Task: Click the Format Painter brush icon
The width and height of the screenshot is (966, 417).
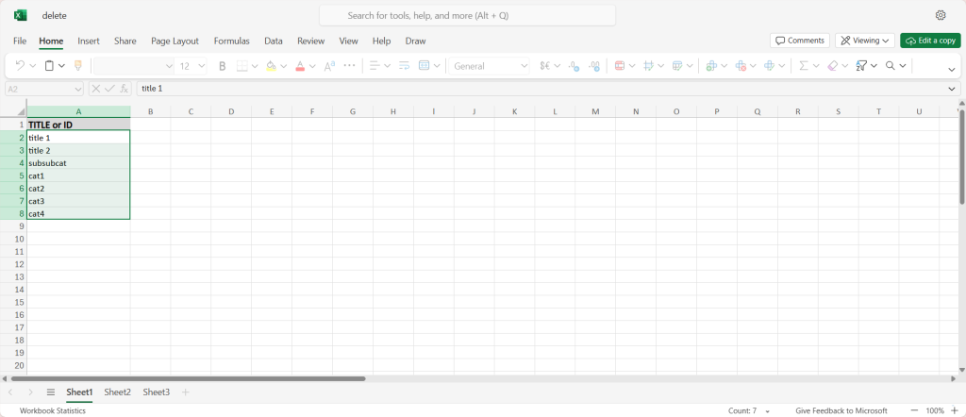Action: pos(77,66)
